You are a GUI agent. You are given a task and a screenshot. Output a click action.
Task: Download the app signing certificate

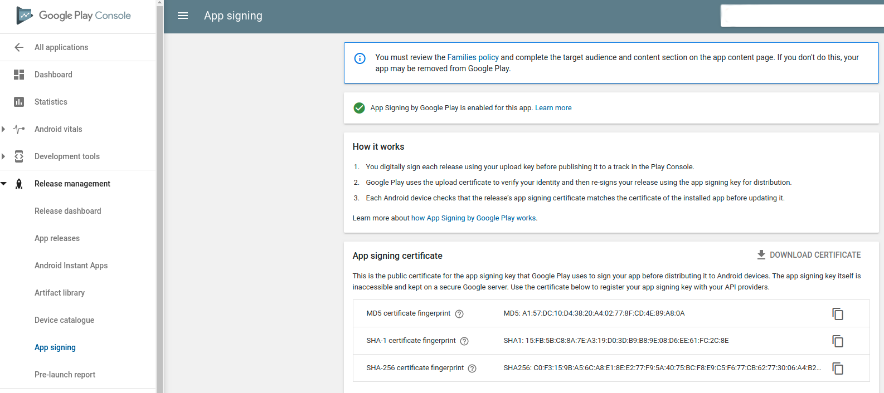coord(808,255)
